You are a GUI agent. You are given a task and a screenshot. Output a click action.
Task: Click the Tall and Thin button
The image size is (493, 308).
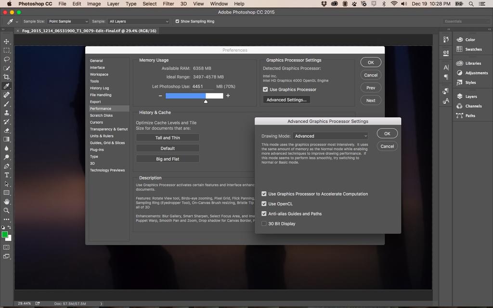[x=168, y=138]
